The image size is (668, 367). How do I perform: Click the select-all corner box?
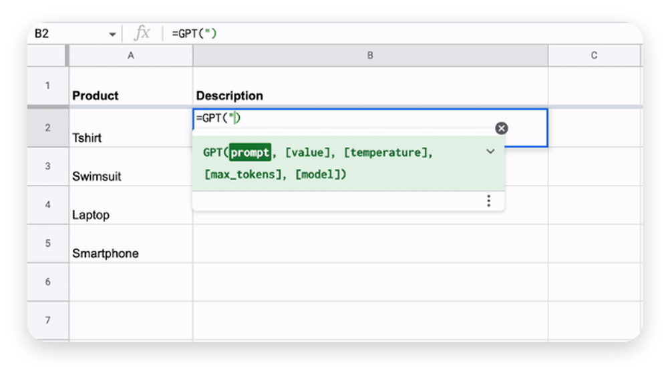47,55
